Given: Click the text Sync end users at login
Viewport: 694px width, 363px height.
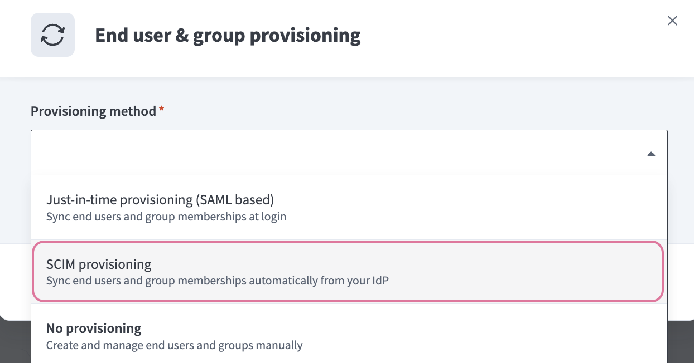Looking at the screenshot, I should tap(166, 217).
